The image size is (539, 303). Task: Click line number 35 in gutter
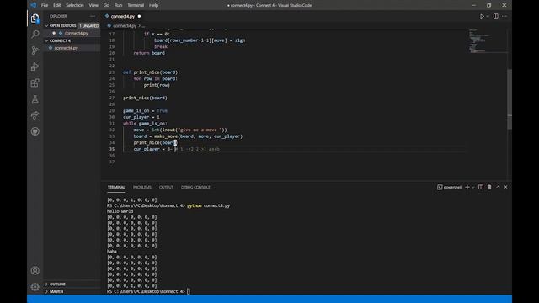(x=112, y=149)
